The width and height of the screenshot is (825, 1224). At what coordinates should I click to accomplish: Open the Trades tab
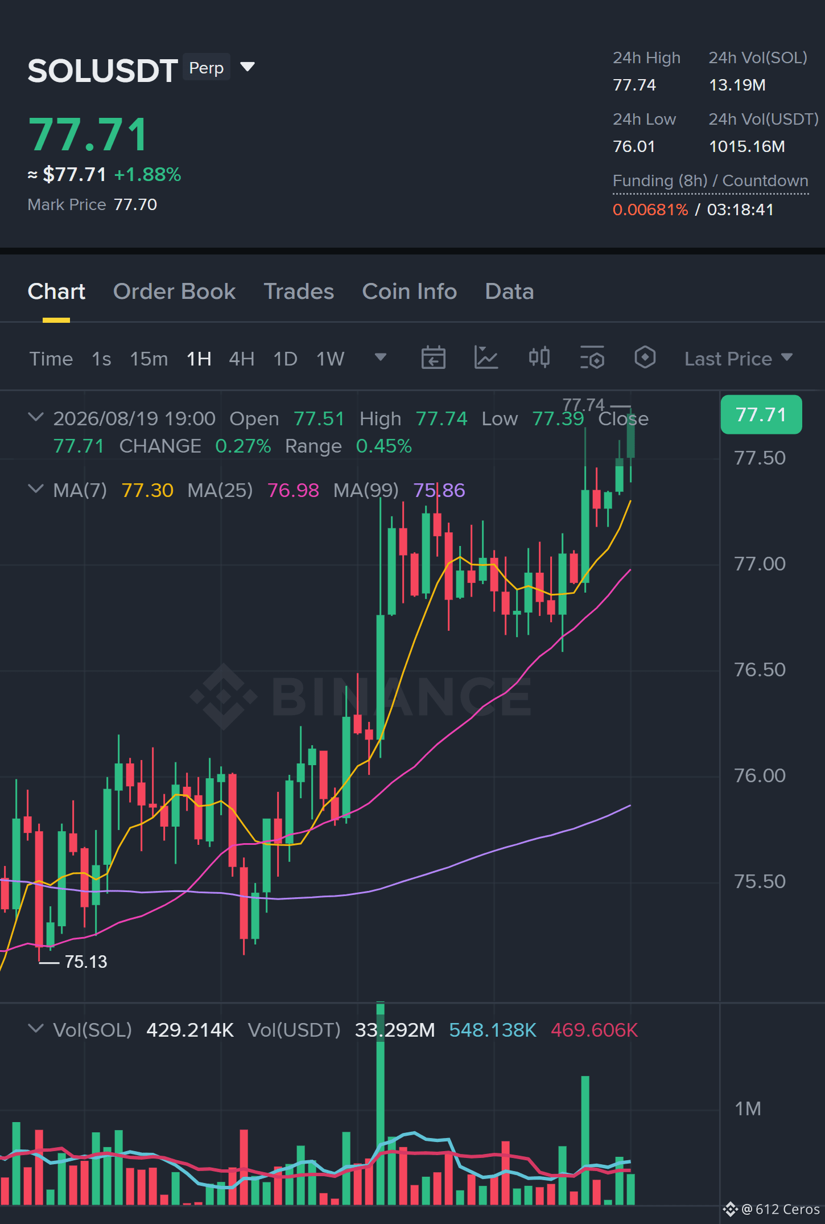point(299,291)
